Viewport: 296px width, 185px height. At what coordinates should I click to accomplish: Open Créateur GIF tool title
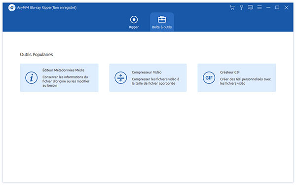tap(230, 73)
